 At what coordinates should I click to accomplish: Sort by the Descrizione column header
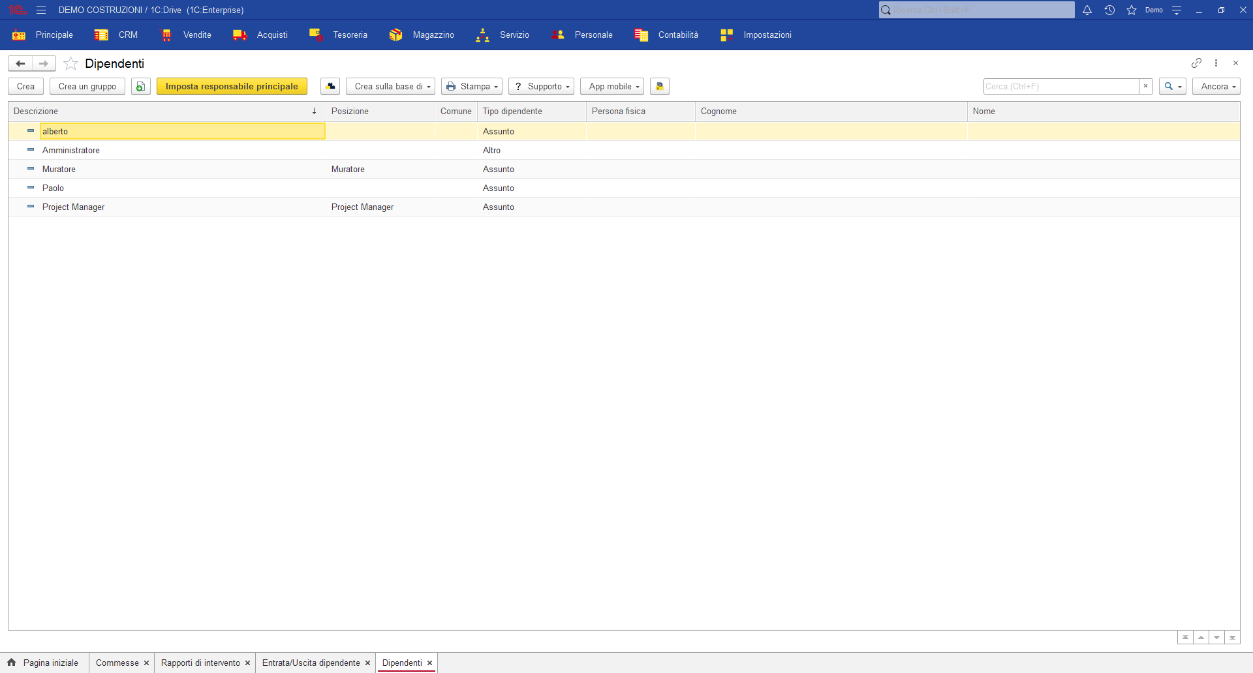coord(167,112)
